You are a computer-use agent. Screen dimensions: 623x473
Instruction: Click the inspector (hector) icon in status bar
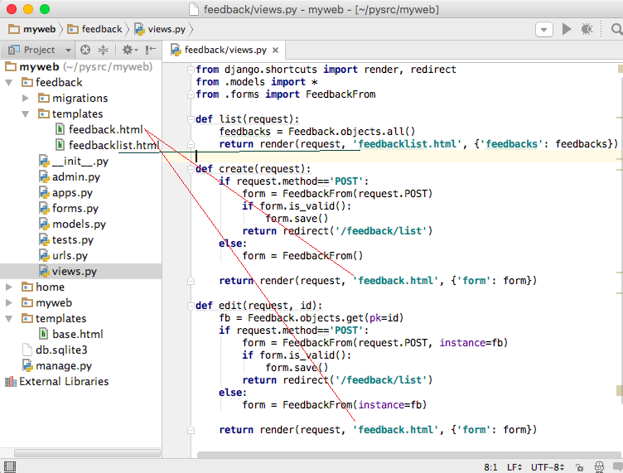[599, 467]
